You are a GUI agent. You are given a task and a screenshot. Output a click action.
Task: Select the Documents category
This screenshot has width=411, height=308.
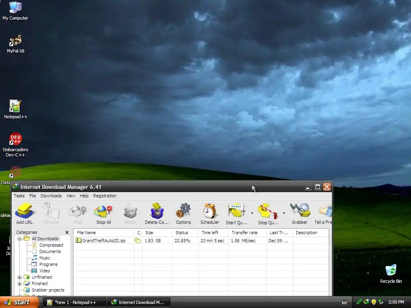tap(50, 251)
